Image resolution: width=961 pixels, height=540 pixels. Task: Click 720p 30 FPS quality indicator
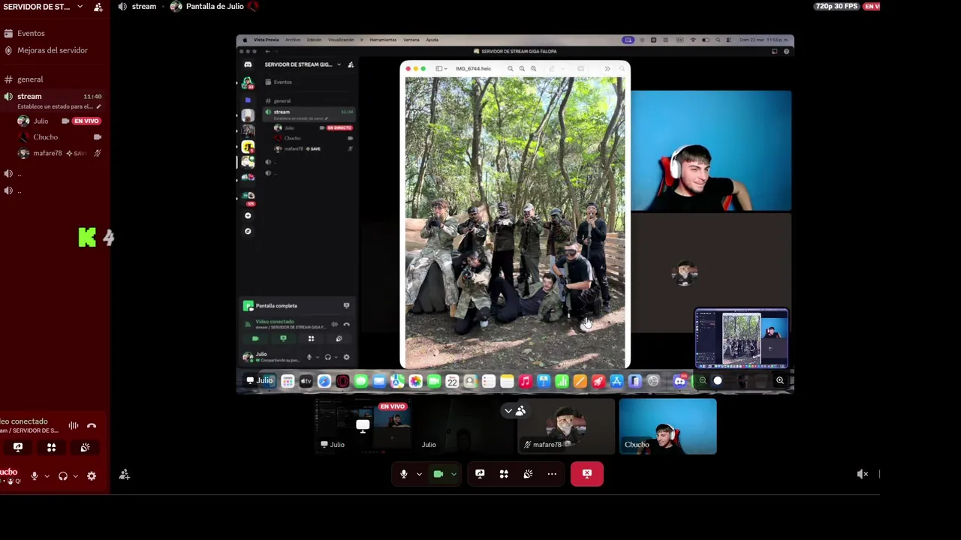(x=836, y=7)
